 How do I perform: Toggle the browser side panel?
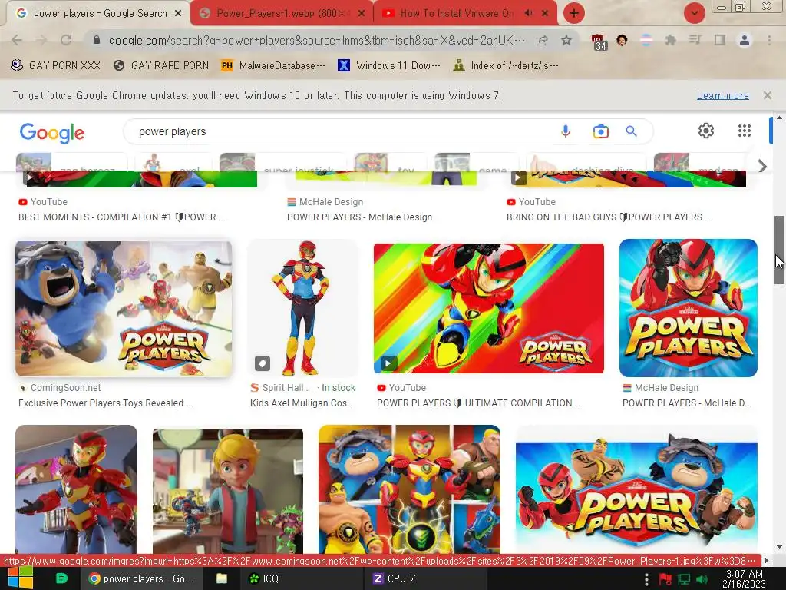[x=720, y=40]
